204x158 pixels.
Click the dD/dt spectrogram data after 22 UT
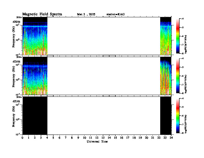pos(166,76)
